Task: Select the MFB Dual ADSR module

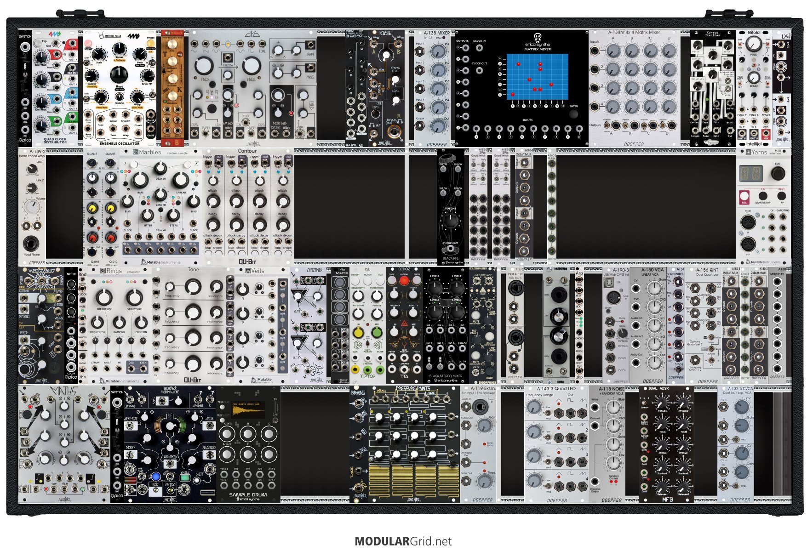Action: point(667,443)
